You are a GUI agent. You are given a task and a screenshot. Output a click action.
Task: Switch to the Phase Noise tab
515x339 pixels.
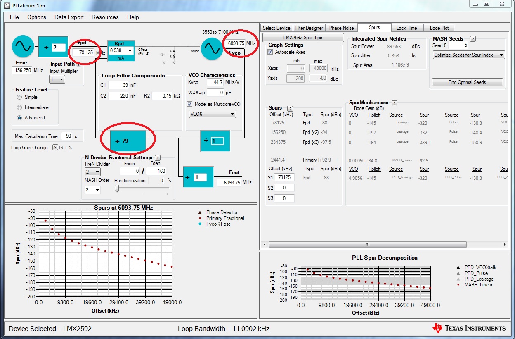pyautogui.click(x=341, y=28)
